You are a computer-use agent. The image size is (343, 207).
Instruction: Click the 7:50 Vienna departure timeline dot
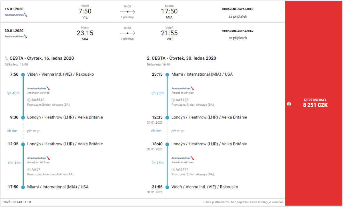pos(23,75)
